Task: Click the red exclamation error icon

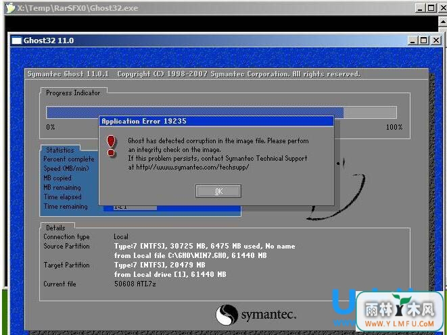Action: tap(111, 145)
